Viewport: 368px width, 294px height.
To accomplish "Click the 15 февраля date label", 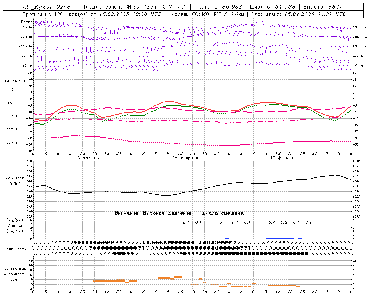I will [87, 158].
